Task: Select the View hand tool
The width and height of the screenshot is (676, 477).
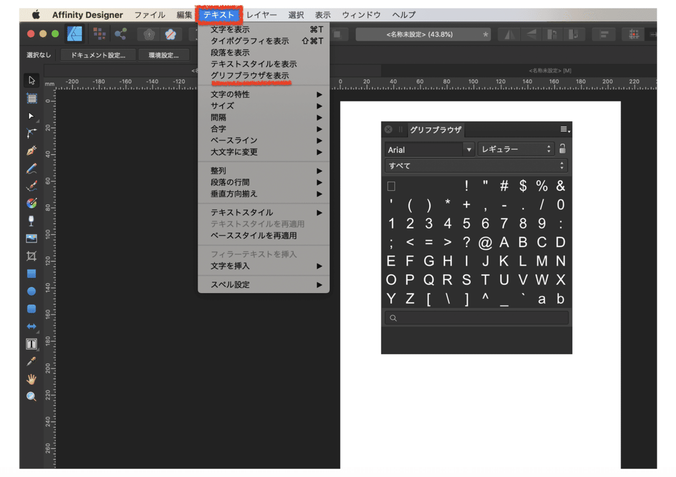Action: tap(32, 379)
